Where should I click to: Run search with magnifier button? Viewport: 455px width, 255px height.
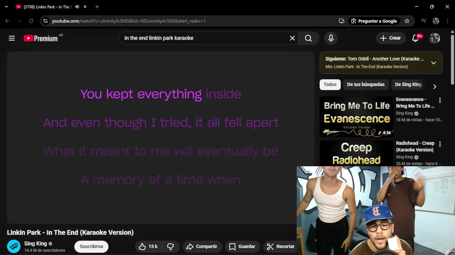tap(308, 38)
